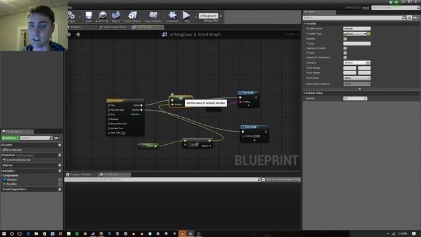
Task: Click the array toggle beside Variable Type
Action: click(369, 34)
